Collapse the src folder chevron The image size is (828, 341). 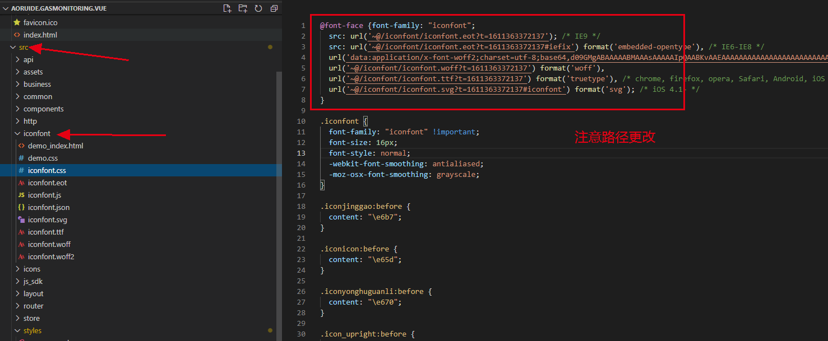[x=13, y=47]
